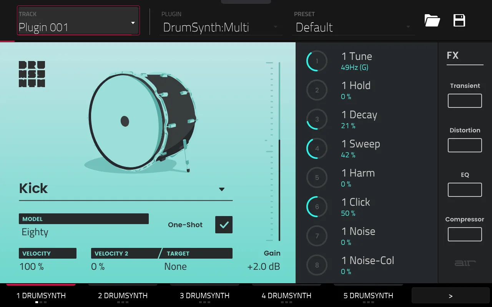The height and width of the screenshot is (307, 492).
Task: Switch to the 2 DRUMSYNTH tab
Action: (x=123, y=296)
